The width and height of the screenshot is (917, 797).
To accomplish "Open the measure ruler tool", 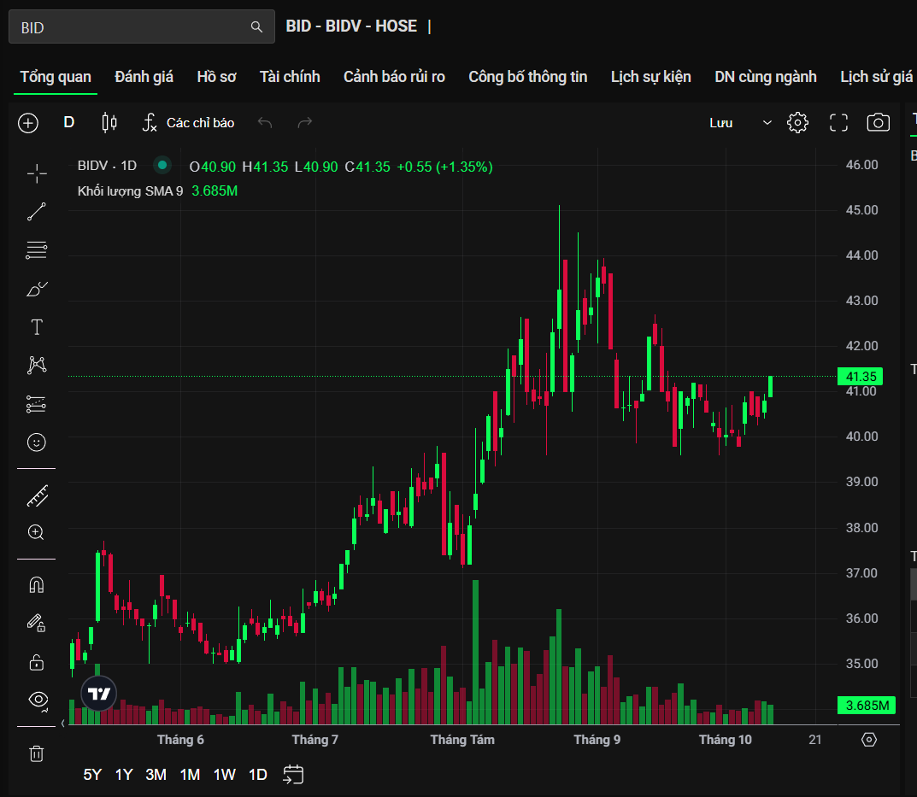I will tap(37, 495).
